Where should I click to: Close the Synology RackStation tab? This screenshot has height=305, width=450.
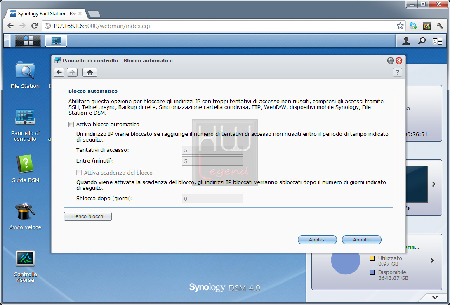point(80,14)
